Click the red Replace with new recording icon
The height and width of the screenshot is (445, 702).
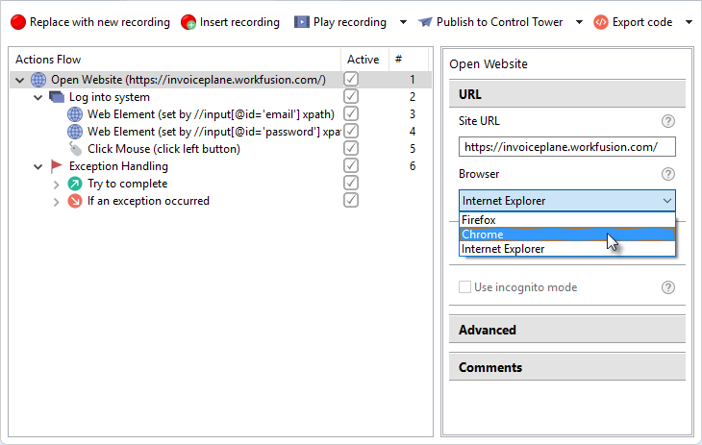[18, 22]
